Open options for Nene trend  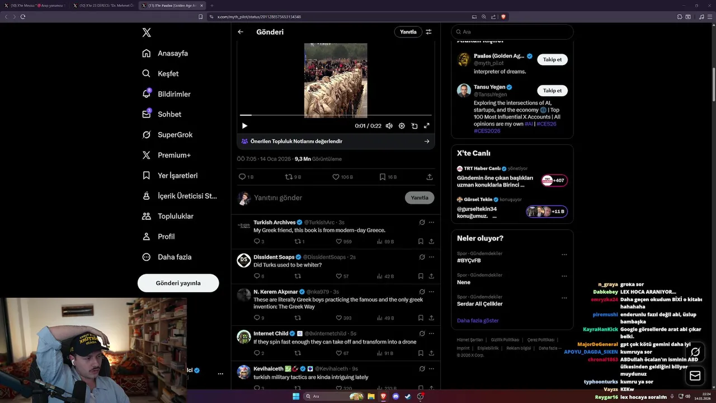pos(564,276)
